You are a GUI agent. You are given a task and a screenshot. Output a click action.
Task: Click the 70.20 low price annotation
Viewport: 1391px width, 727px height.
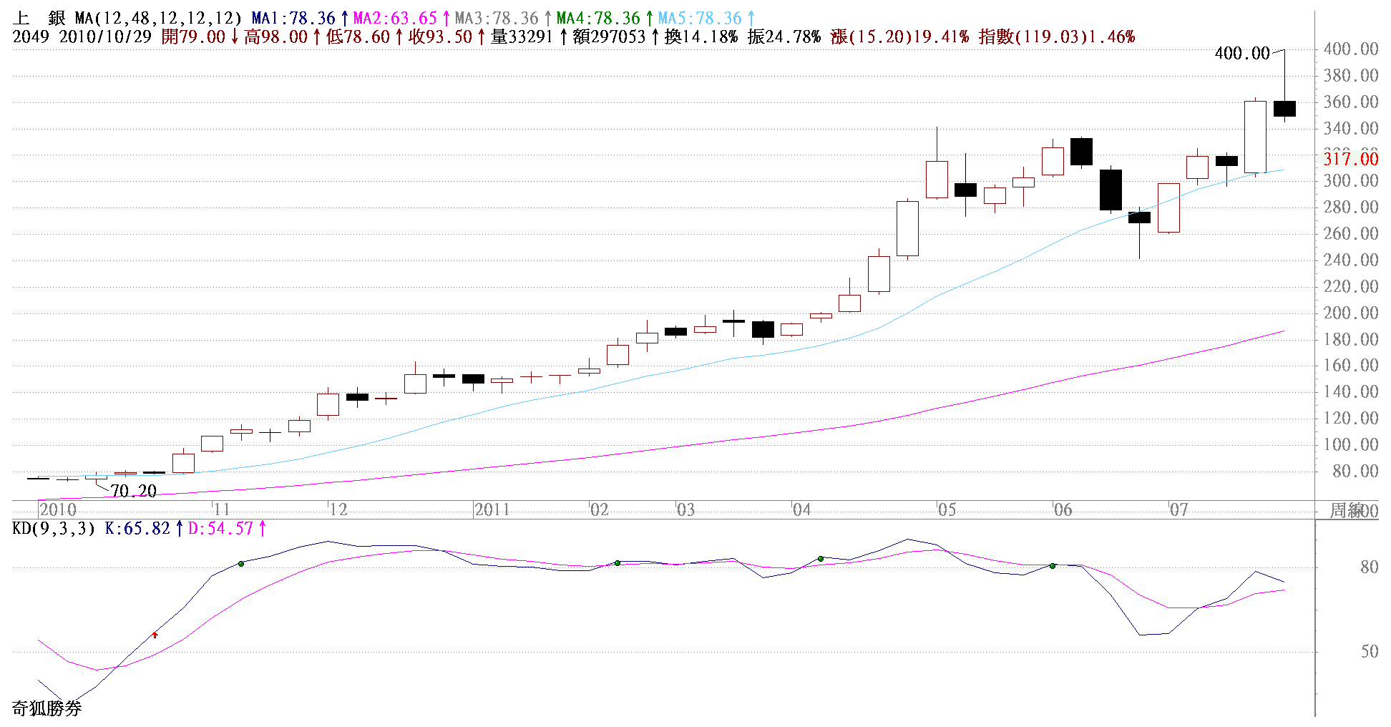pyautogui.click(x=133, y=491)
